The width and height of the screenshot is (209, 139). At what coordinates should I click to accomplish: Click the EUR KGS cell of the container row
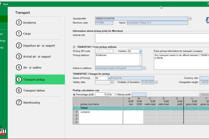pos(139,112)
